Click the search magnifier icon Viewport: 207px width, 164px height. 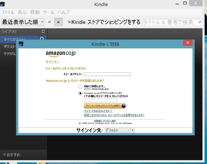click(x=200, y=22)
